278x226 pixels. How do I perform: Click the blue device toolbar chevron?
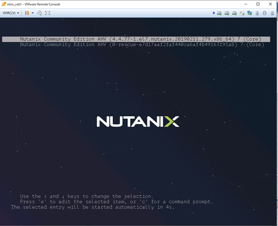[x=213, y=13]
